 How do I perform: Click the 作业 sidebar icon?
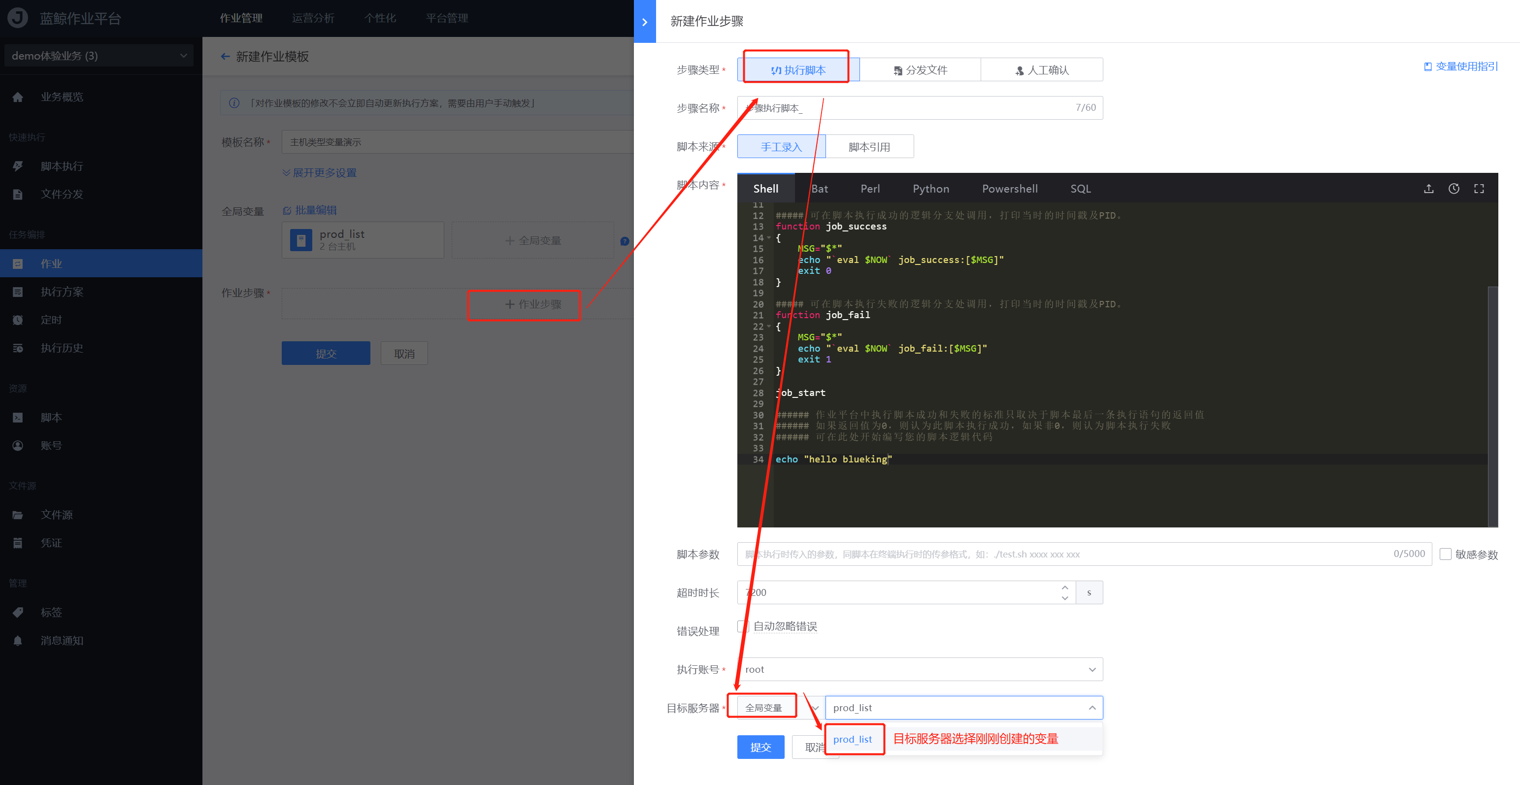18,263
